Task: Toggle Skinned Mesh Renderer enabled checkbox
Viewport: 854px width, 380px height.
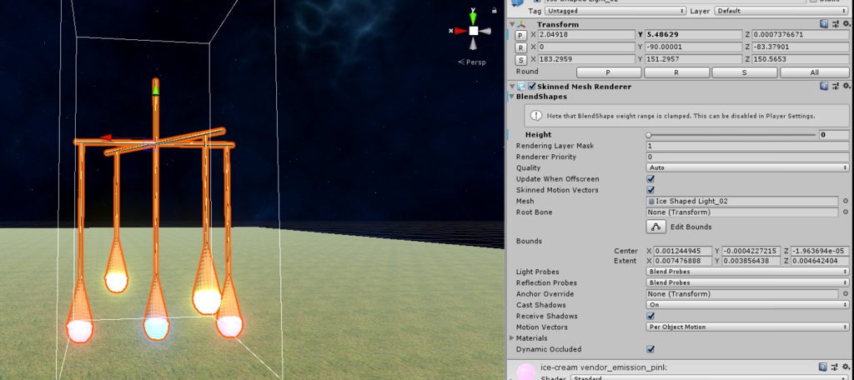Action: click(x=532, y=86)
